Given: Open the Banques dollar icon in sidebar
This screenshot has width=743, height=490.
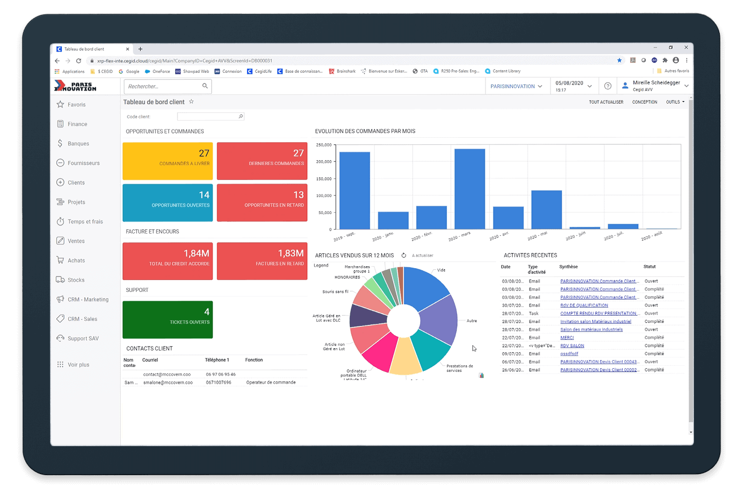Looking at the screenshot, I should [60, 143].
